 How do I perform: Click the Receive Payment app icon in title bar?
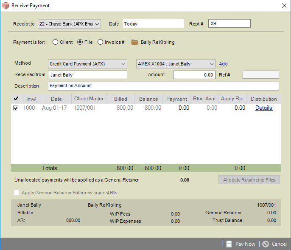tap(6, 6)
